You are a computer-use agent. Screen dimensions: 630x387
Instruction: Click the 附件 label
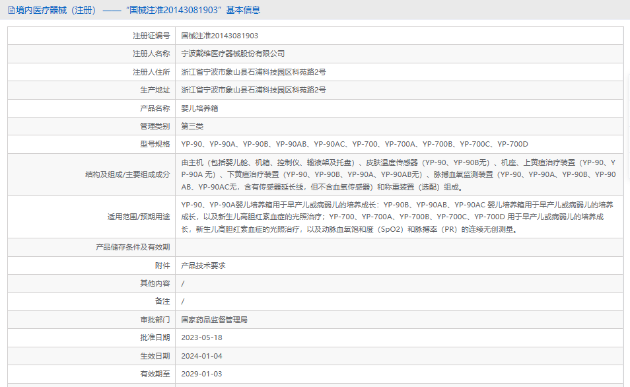[x=162, y=265]
